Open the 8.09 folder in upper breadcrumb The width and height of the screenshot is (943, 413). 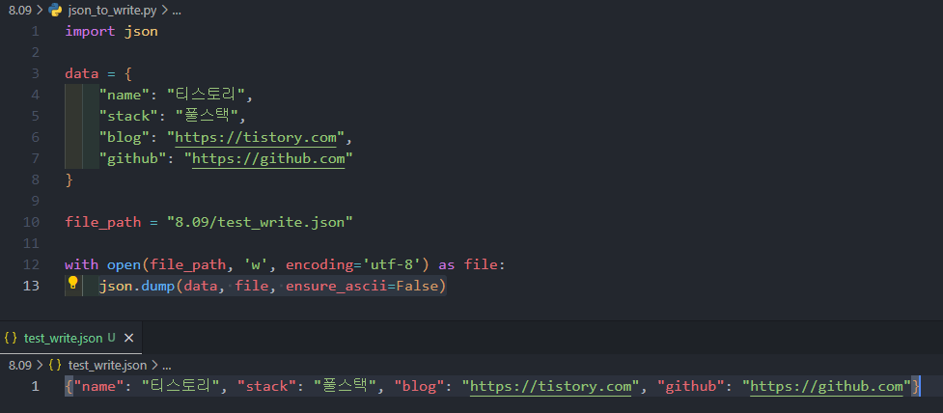click(x=20, y=11)
